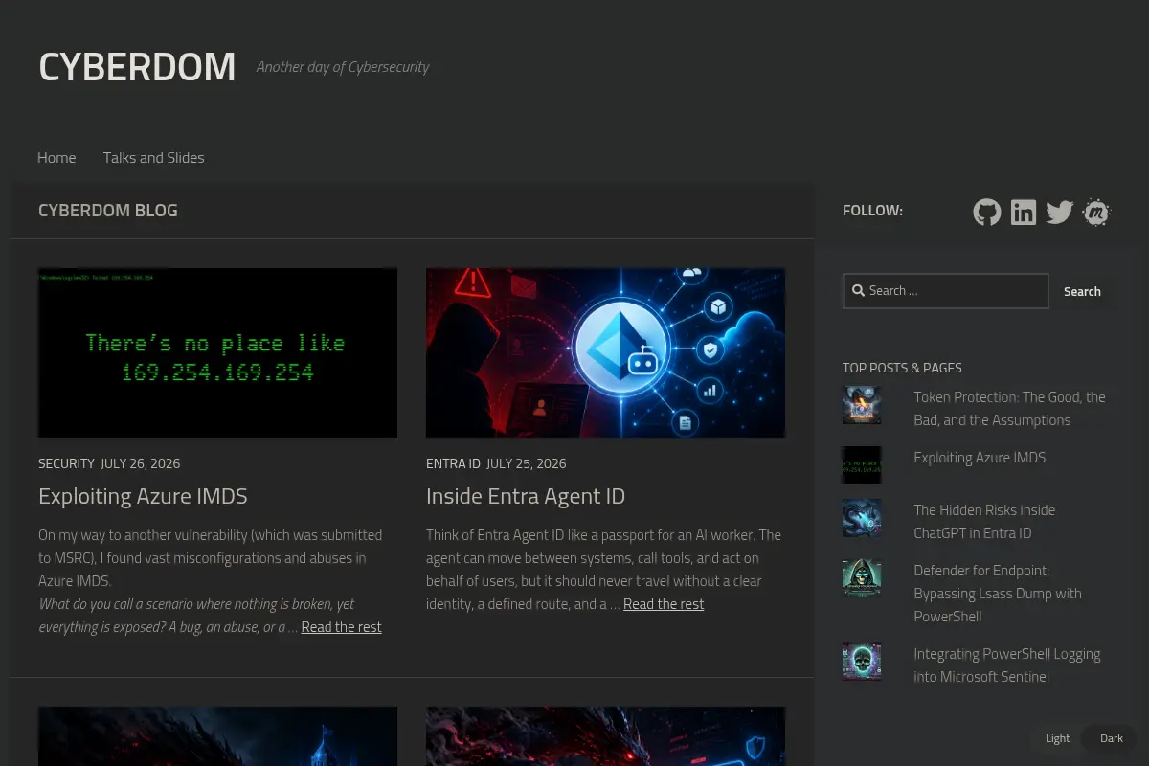Open the Inside Entra Agent ID post title
Screen dimensions: 1149x766
(526, 496)
